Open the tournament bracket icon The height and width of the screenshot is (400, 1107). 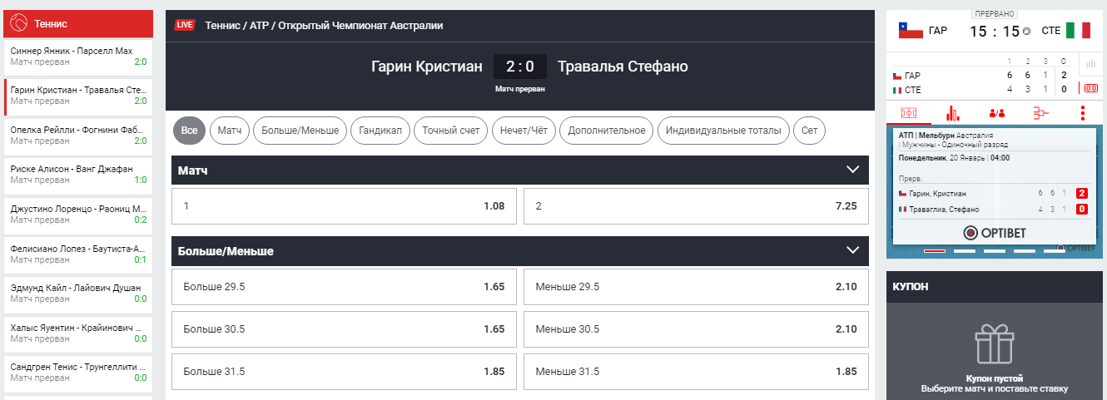pos(1040,113)
